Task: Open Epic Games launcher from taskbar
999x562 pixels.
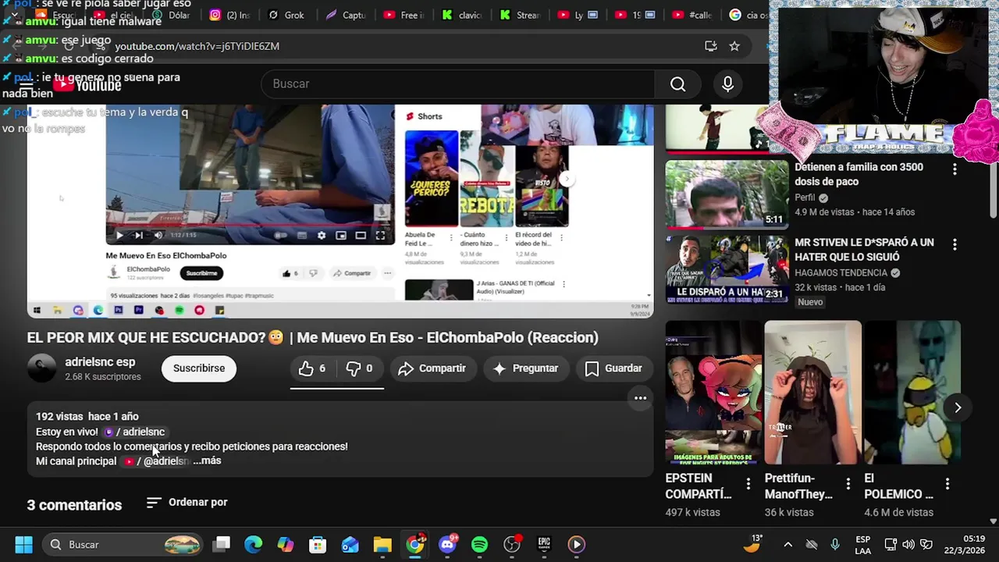Action: 544,544
